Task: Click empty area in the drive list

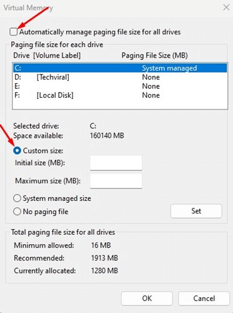Action: [x=120, y=105]
